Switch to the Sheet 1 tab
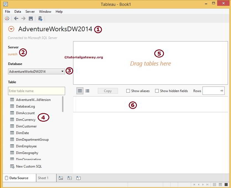The width and height of the screenshot is (231, 188). (46, 178)
